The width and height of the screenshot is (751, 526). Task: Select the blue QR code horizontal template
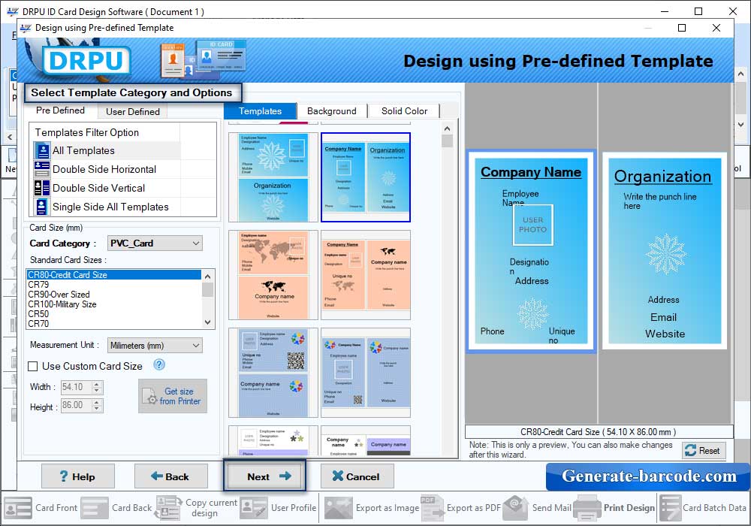[273, 373]
